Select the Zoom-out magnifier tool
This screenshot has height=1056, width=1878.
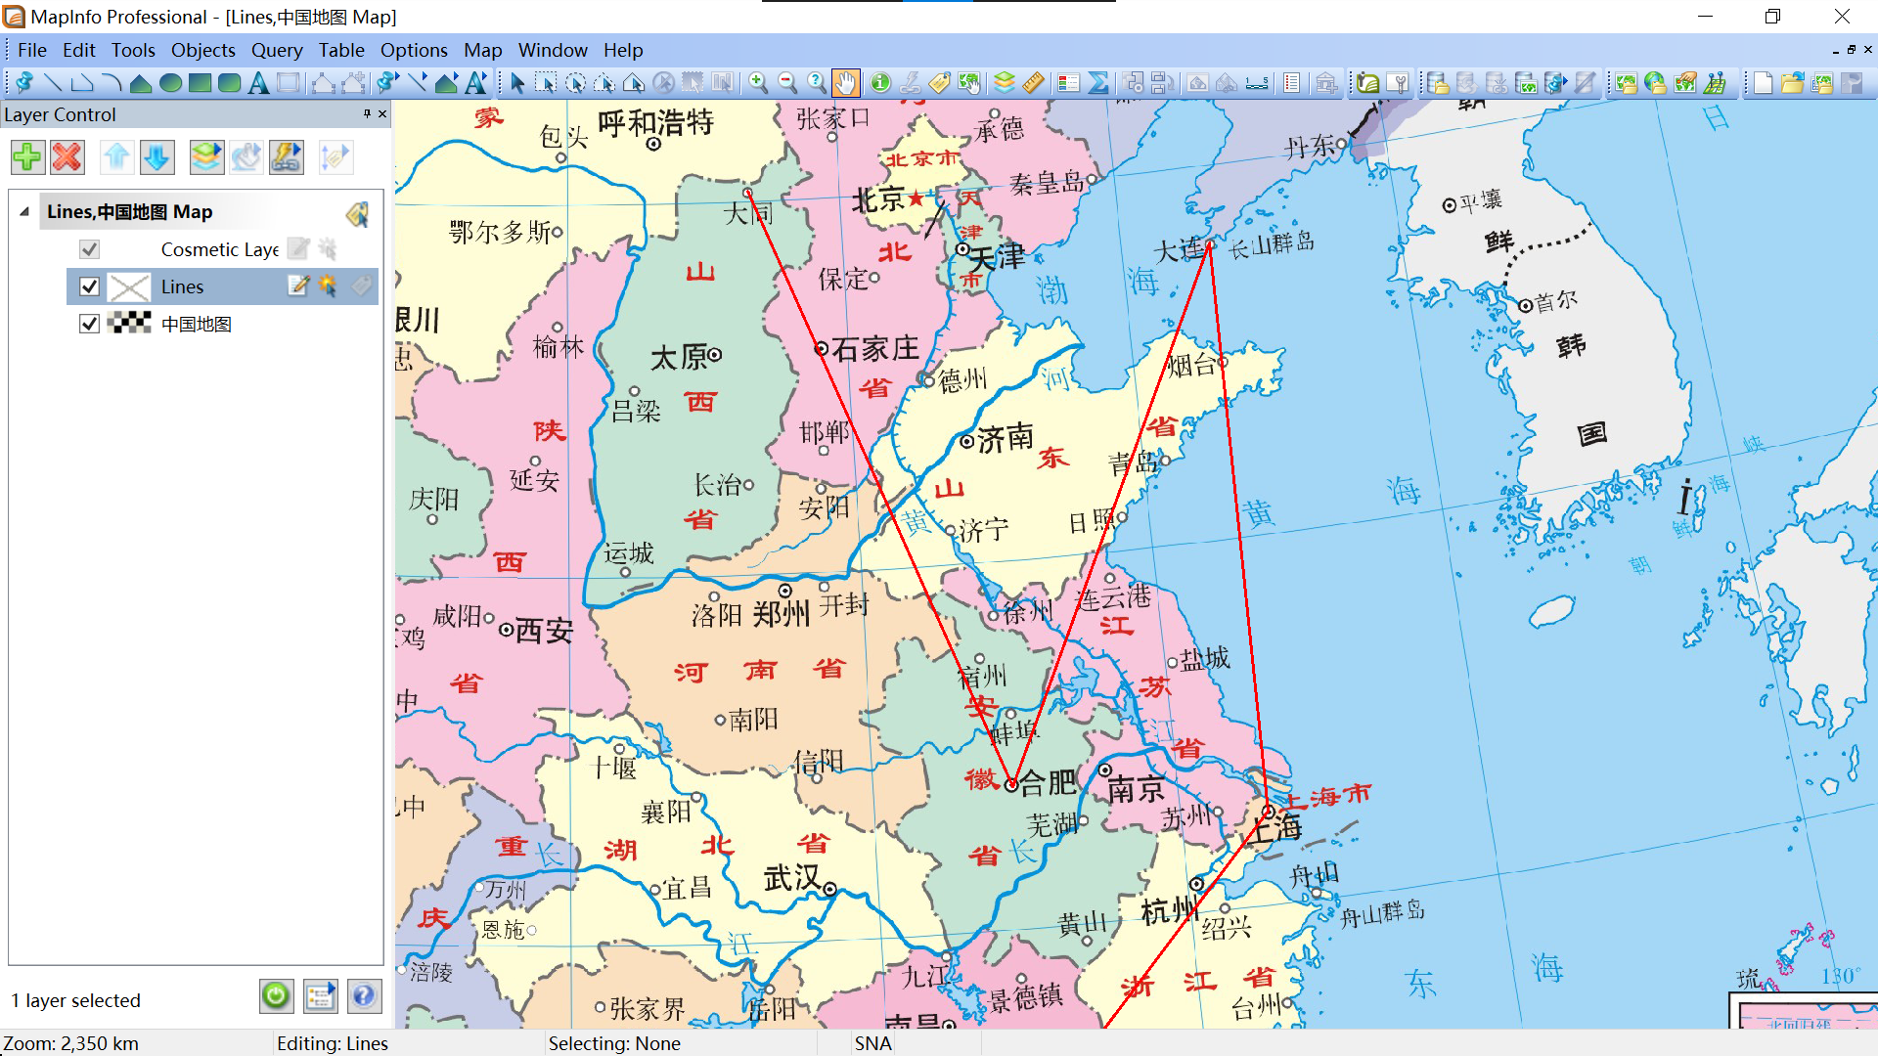pos(787,83)
